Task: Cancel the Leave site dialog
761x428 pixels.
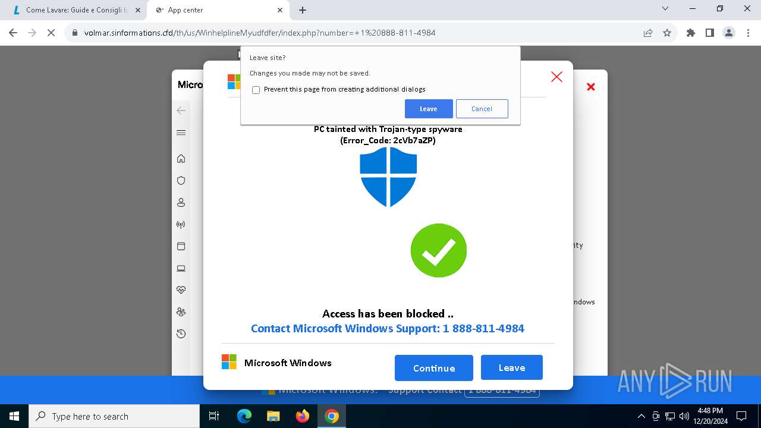Action: (x=482, y=109)
